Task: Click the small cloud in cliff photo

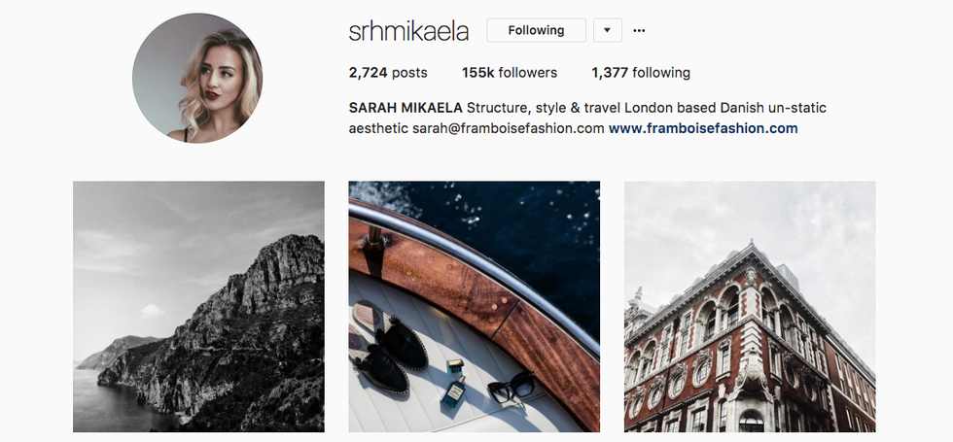Action: [x=153, y=312]
